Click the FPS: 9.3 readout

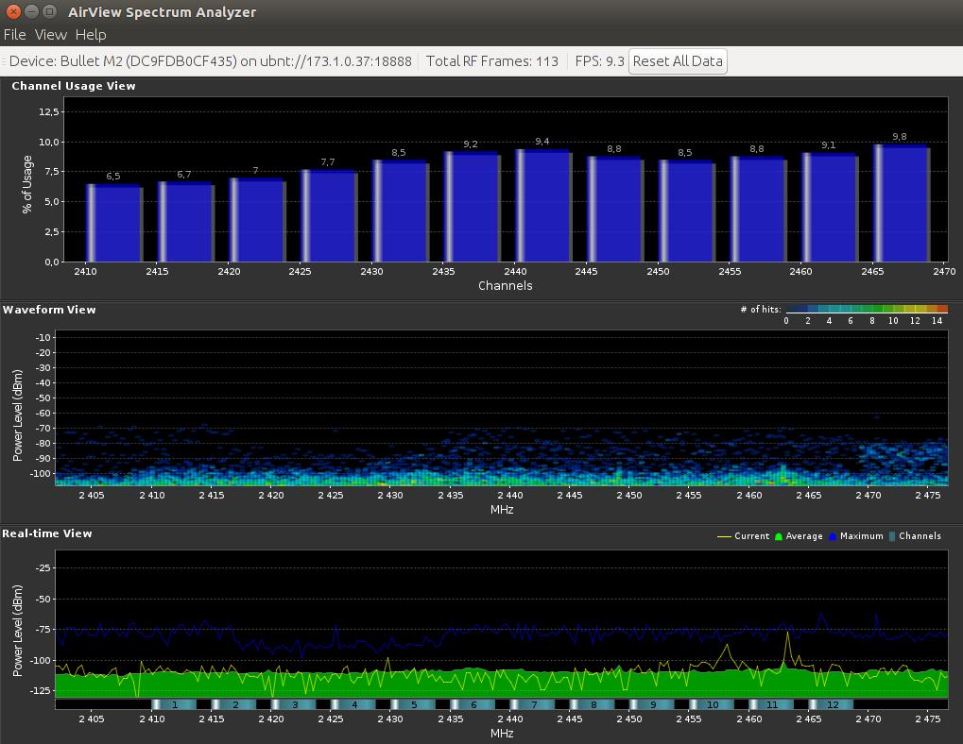[599, 61]
